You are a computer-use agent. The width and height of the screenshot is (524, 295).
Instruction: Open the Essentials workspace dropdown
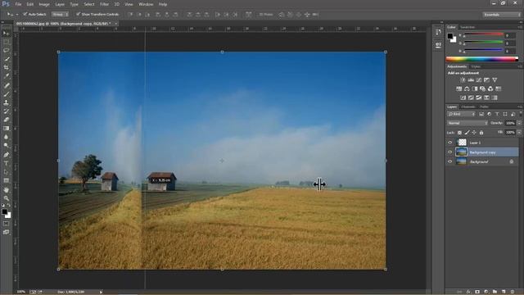tap(502, 15)
